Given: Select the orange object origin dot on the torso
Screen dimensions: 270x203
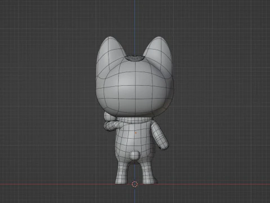Looking at the screenshot, I should (136, 133).
